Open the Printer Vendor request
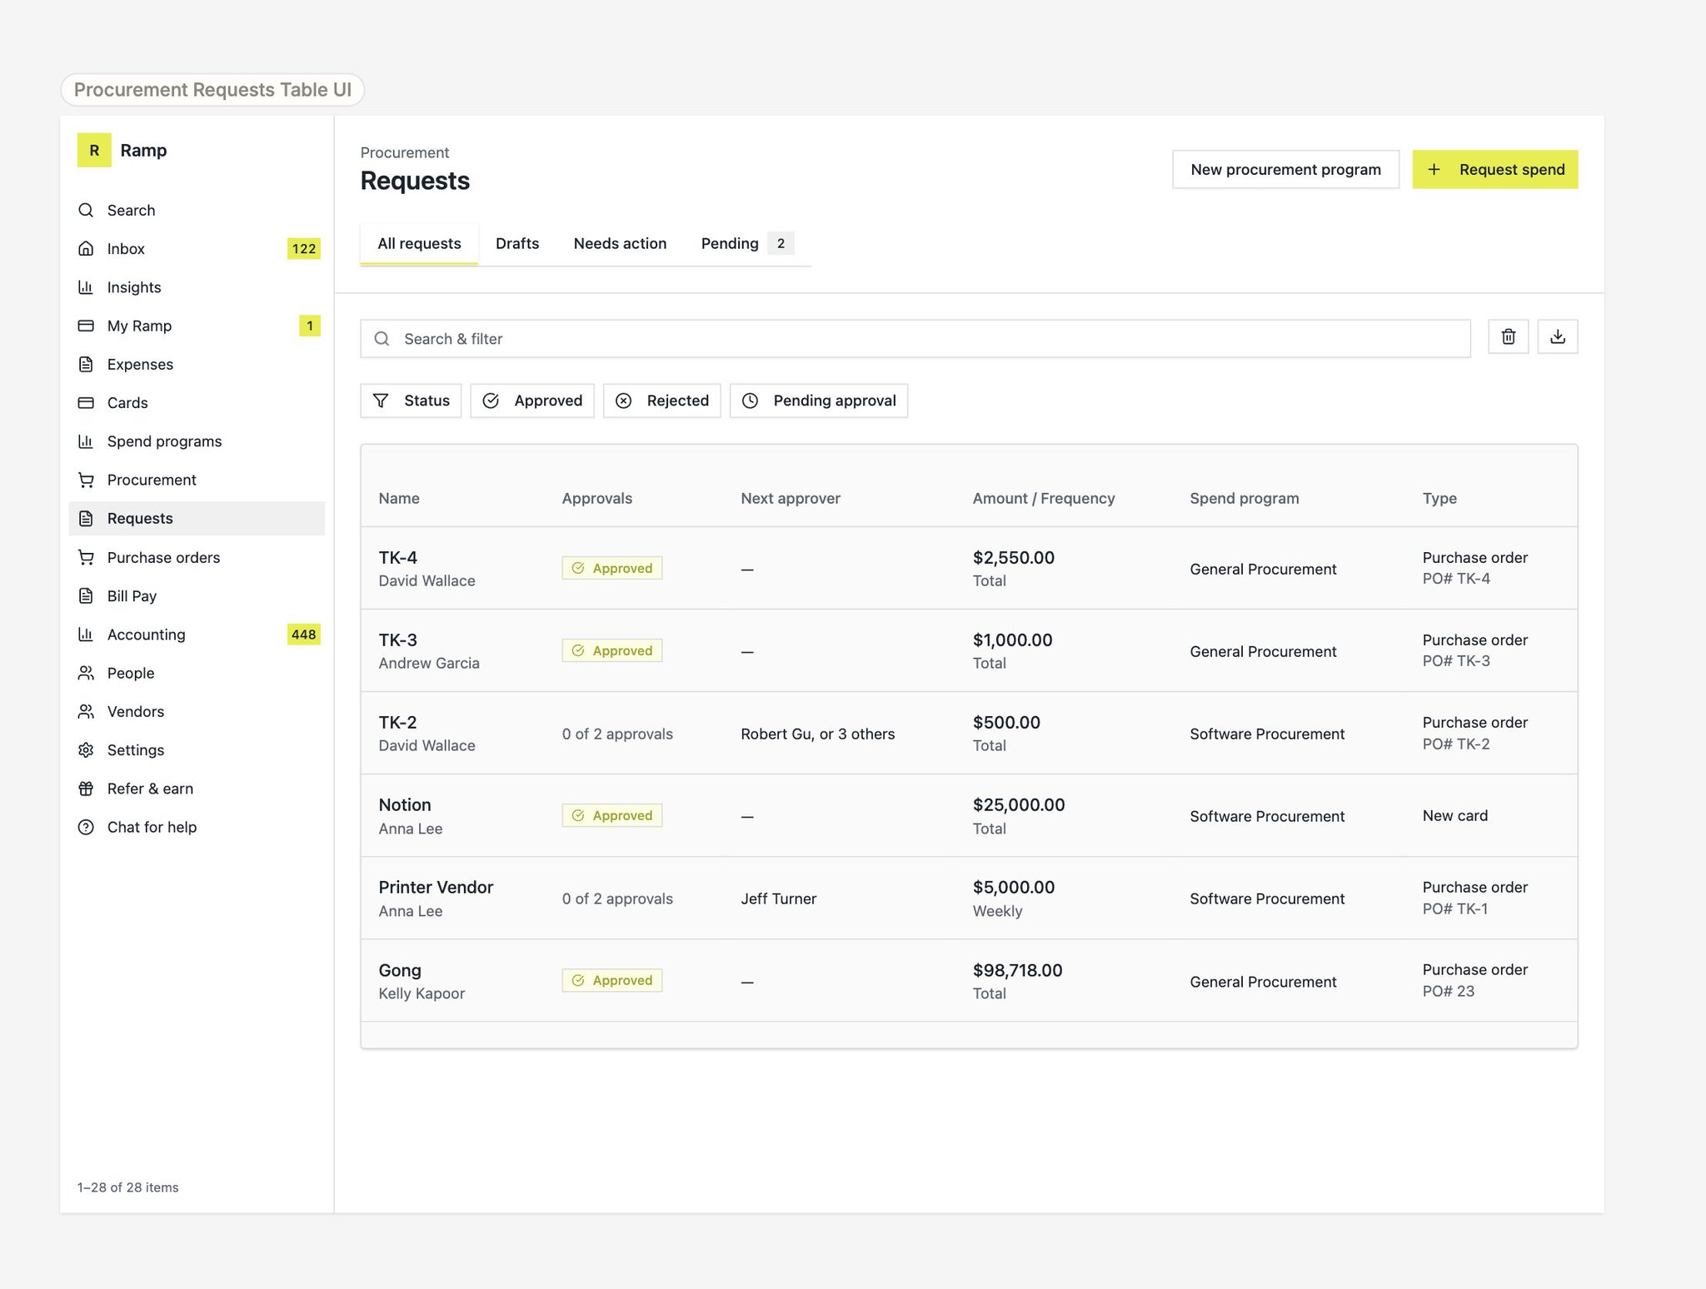The height and width of the screenshot is (1289, 1706). (x=969, y=898)
